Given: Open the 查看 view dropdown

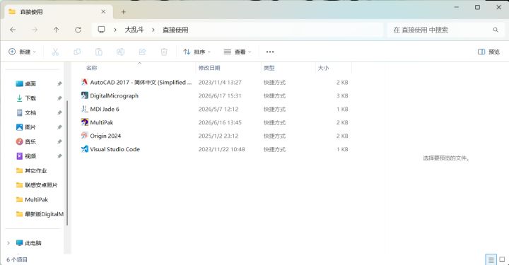Looking at the screenshot, I should tap(238, 52).
